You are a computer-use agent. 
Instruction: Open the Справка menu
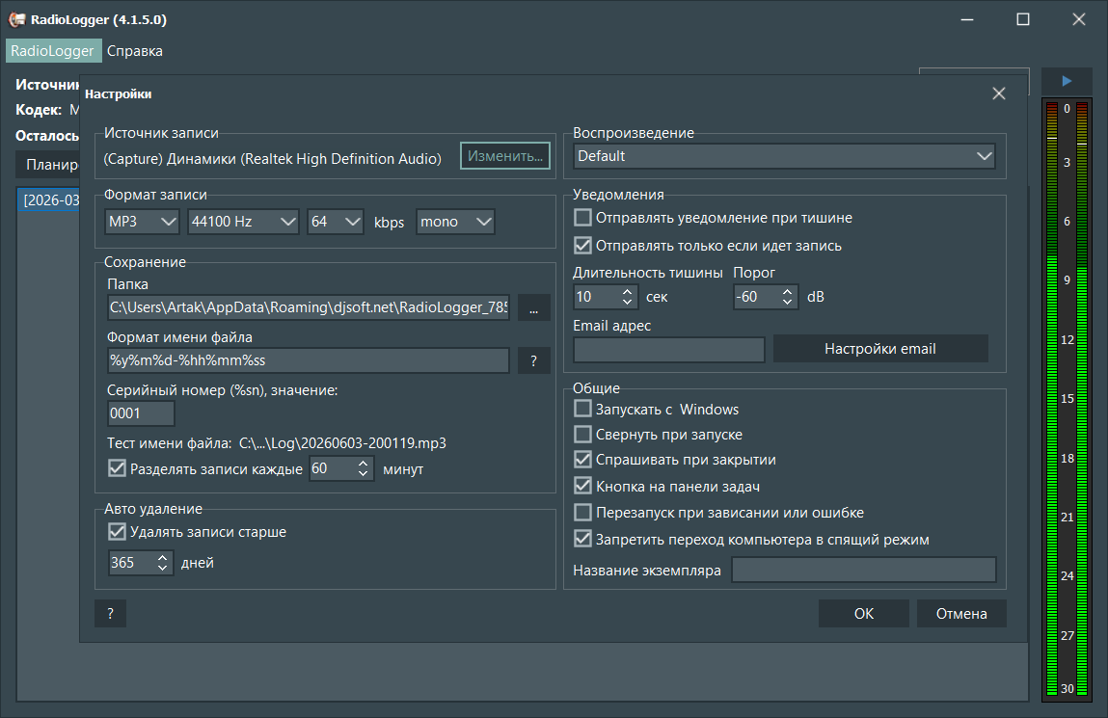coord(135,51)
